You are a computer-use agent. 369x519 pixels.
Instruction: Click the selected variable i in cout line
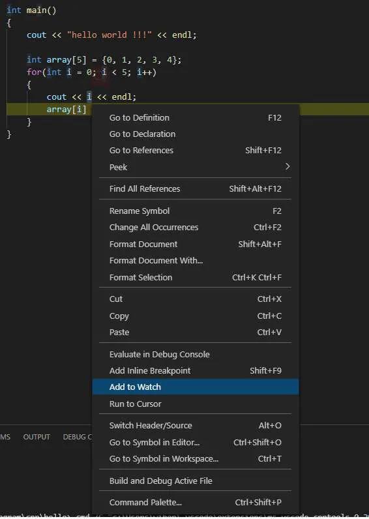click(89, 96)
